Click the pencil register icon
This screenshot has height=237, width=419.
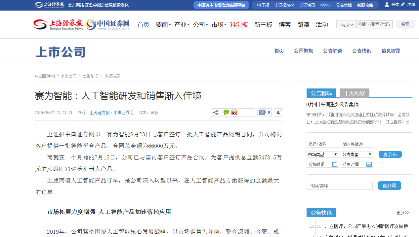click(402, 5)
